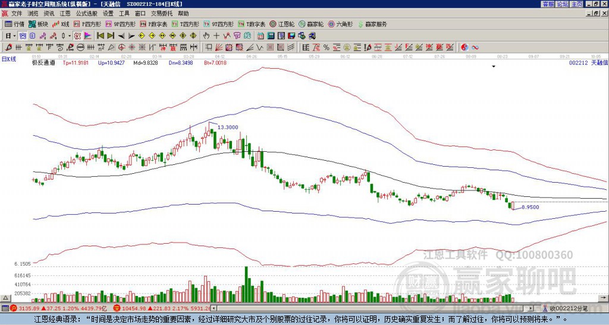
Task: Open the 交易委托 menu
Action: (162, 14)
